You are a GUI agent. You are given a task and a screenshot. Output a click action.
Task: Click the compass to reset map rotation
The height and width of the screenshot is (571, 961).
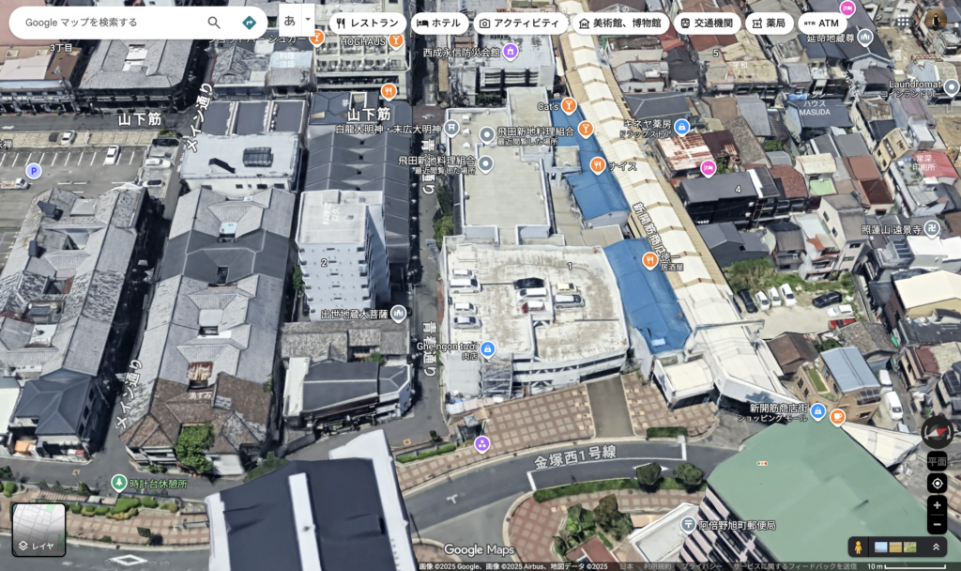tap(936, 432)
